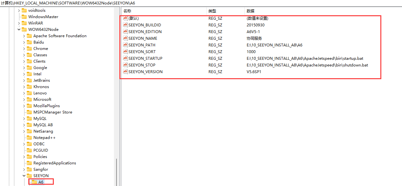Select the SEEYON_PATH value name
This screenshot has height=186, width=402.
point(142,45)
